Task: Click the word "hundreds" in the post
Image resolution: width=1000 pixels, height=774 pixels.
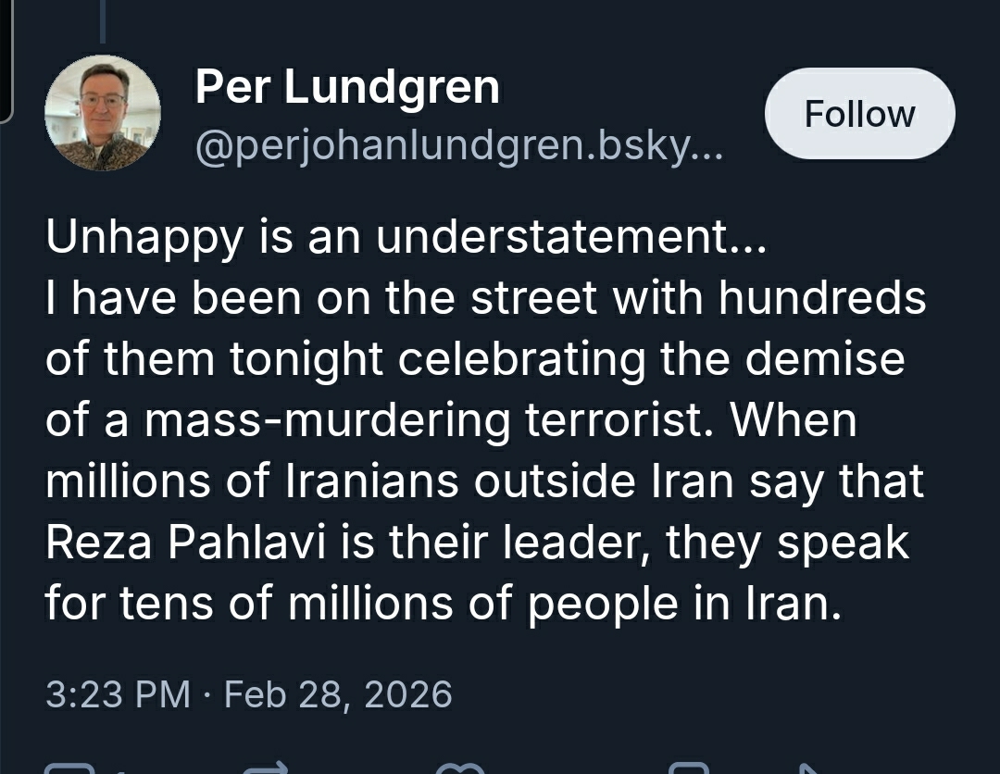Action: coord(827,299)
